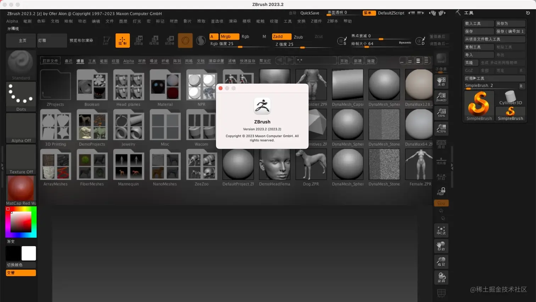Click the Edit mode icon in toolbar
The width and height of the screenshot is (536, 302).
(x=106, y=40)
